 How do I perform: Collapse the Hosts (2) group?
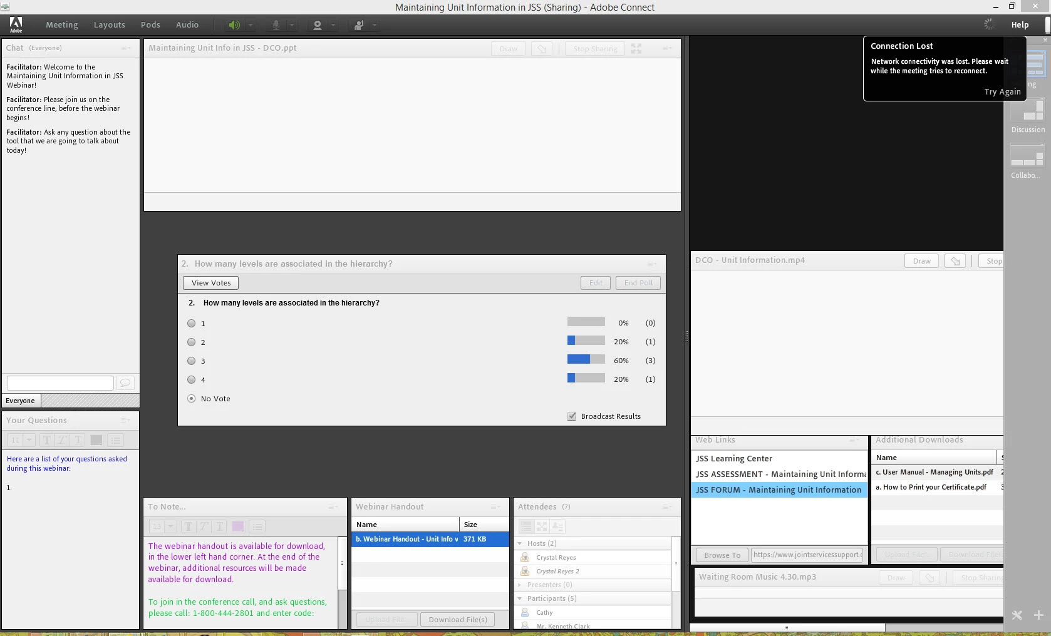click(x=520, y=543)
